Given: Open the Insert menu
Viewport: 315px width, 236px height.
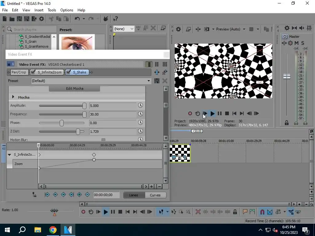Looking at the screenshot, I should (x=39, y=10).
